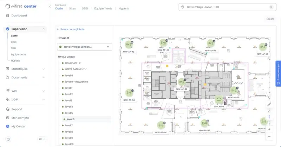This screenshot has height=147, width=281.
Task: Click the VOIP phone icon
Action: tap(7, 99)
